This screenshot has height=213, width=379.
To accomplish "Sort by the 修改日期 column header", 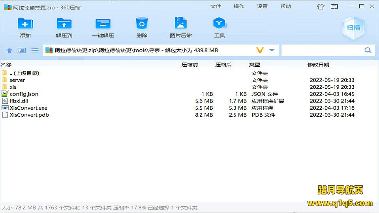I will [318, 64].
